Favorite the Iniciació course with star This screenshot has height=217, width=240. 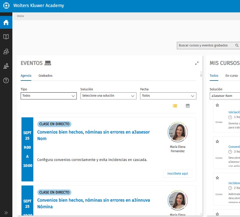point(217,105)
